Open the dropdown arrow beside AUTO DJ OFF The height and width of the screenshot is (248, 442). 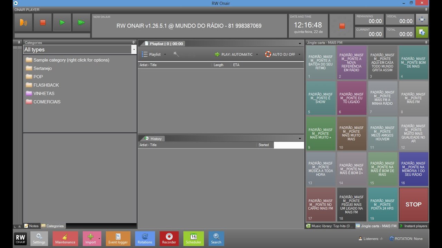coord(299,54)
